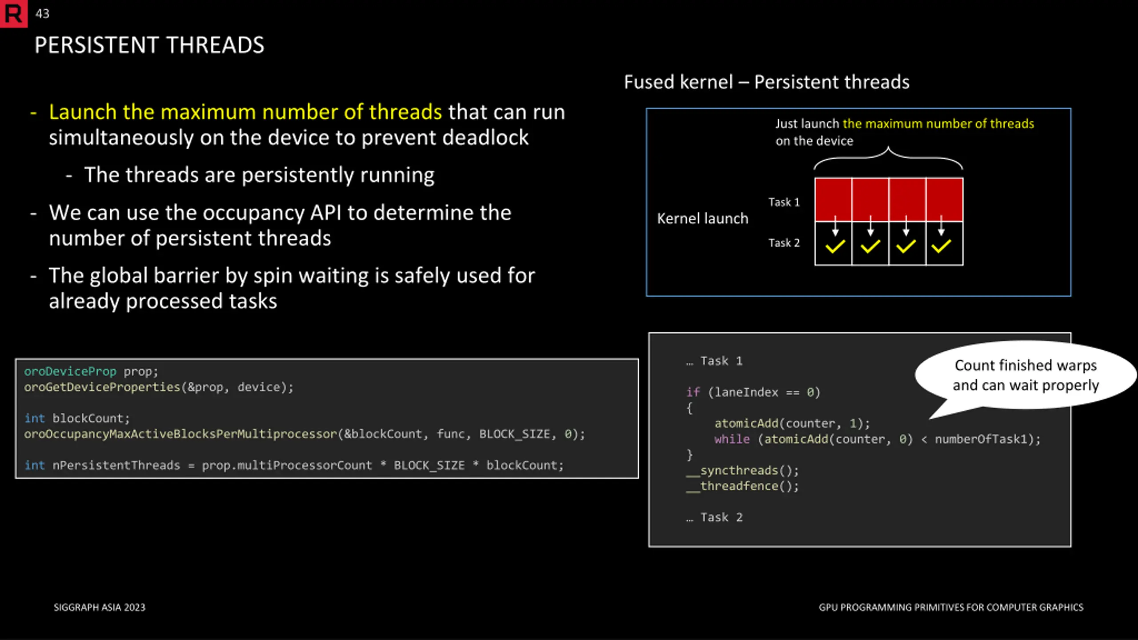Click 'The global barrier by spin waiting' line
The height and width of the screenshot is (640, 1138).
pos(292,276)
